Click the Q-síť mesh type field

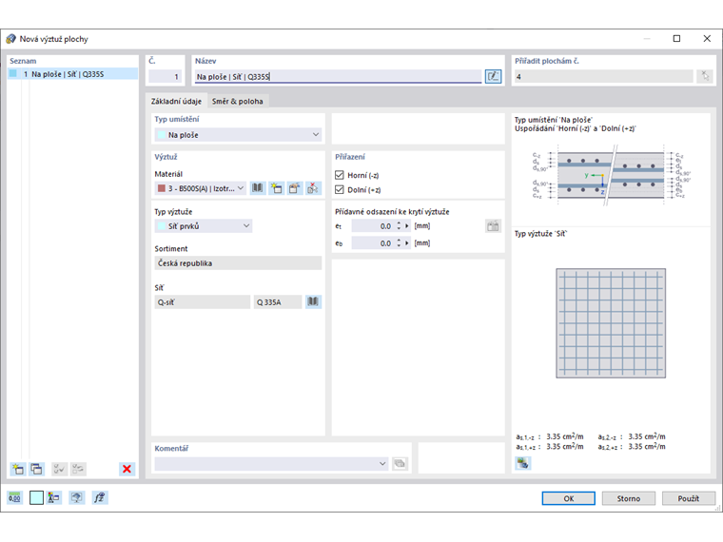pos(203,301)
